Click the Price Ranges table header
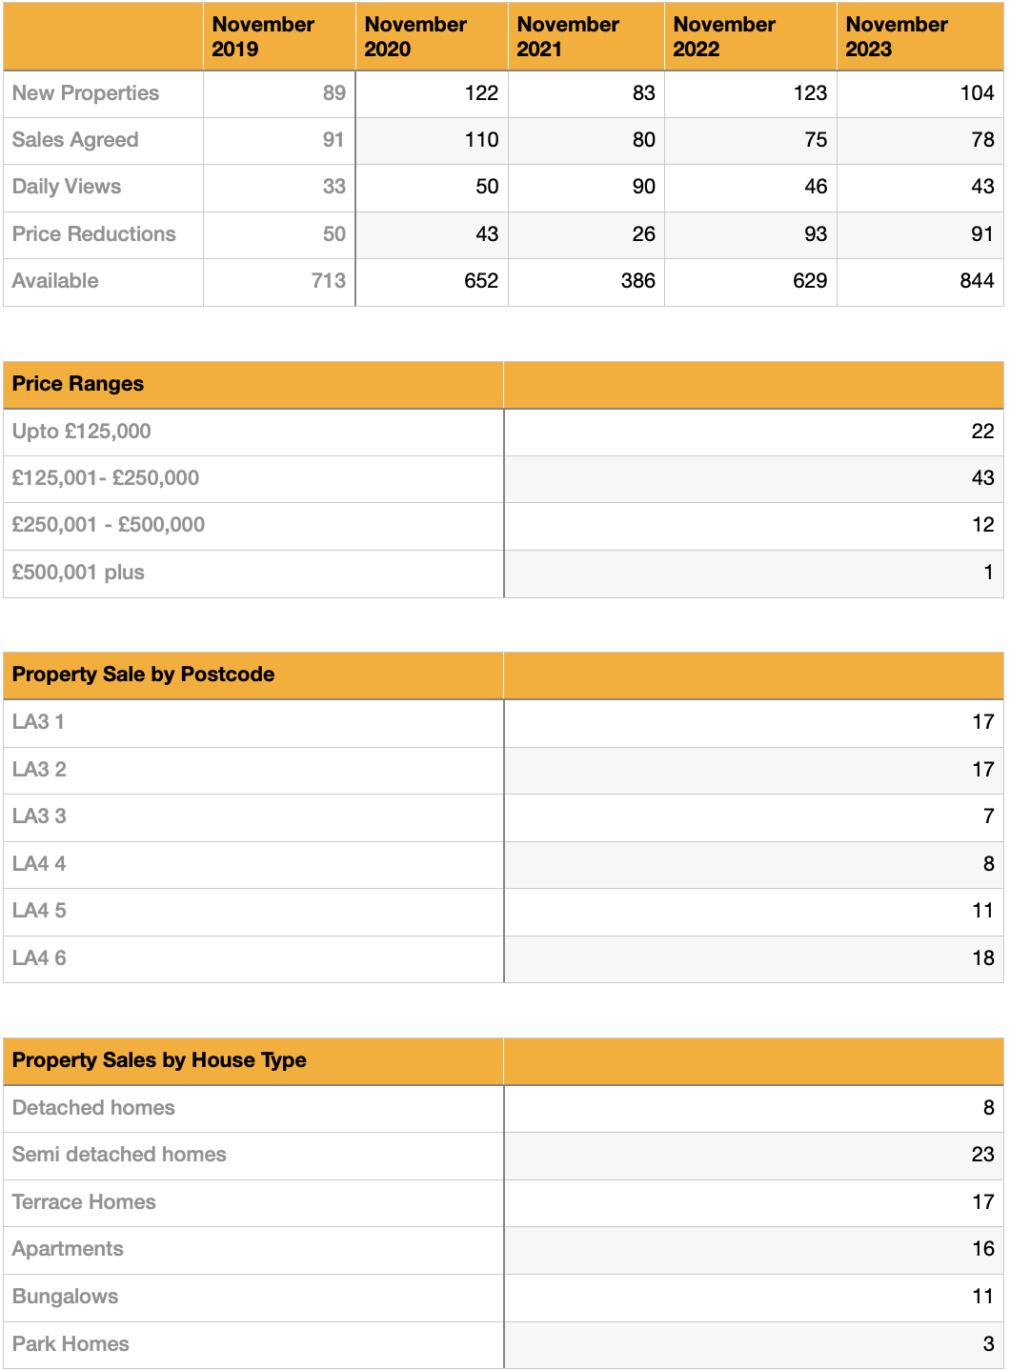Screen dimensions: 1010x1370 [78, 384]
